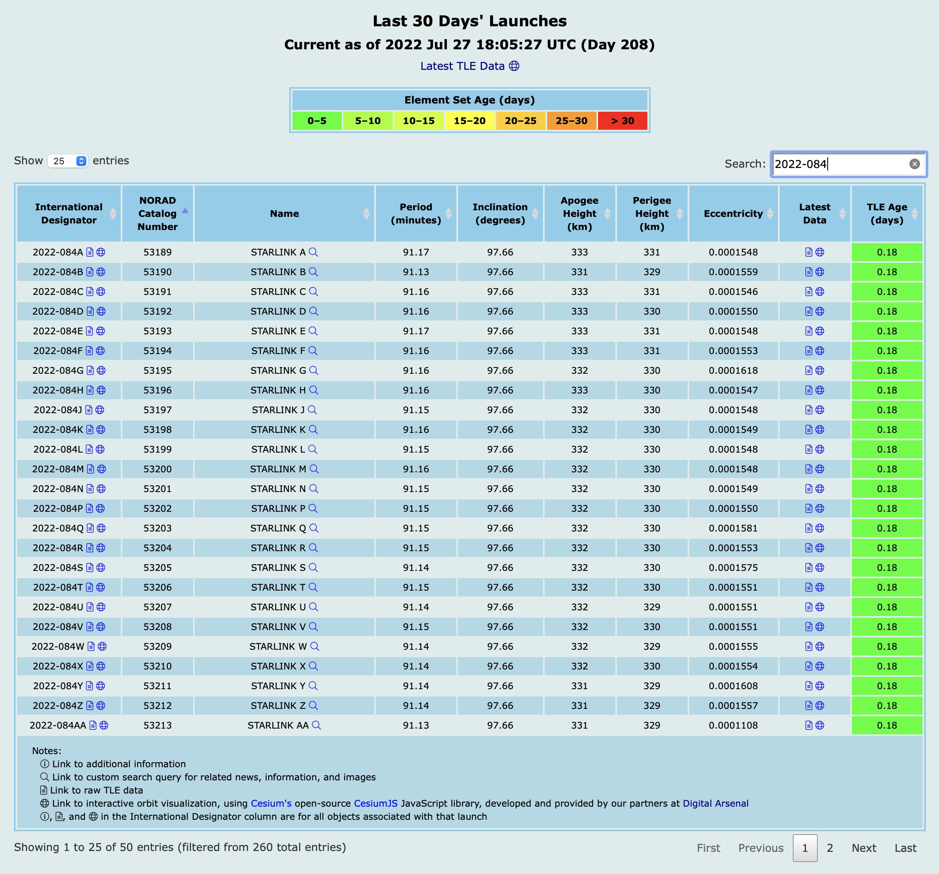
Task: Sort by Inclination (degrees) column
Action: 500,214
